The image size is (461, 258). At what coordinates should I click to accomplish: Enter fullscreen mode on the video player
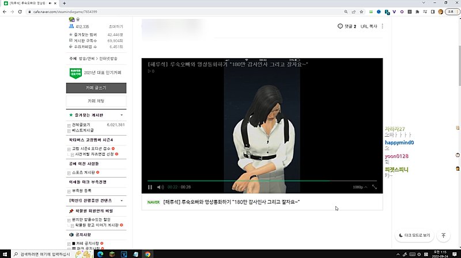click(375, 187)
